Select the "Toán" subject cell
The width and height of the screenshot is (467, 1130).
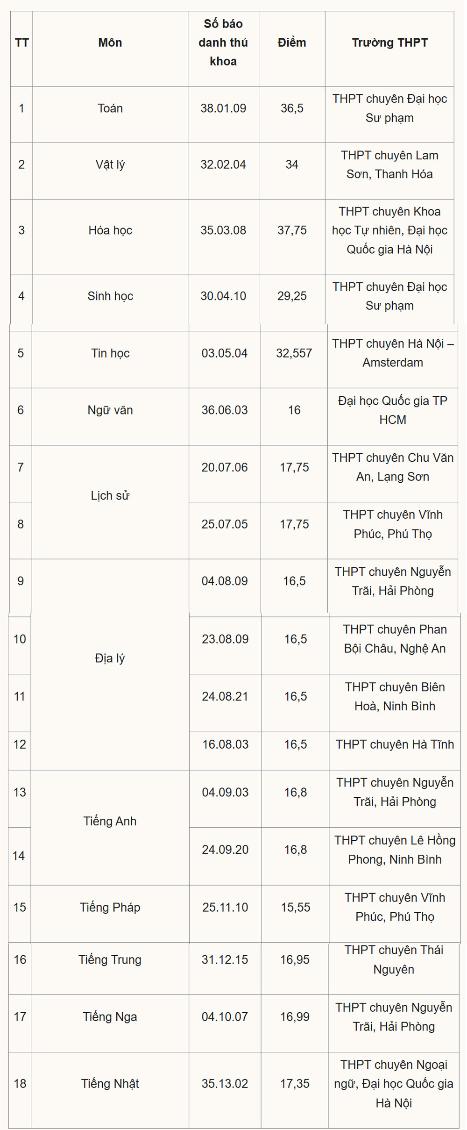click(x=110, y=108)
